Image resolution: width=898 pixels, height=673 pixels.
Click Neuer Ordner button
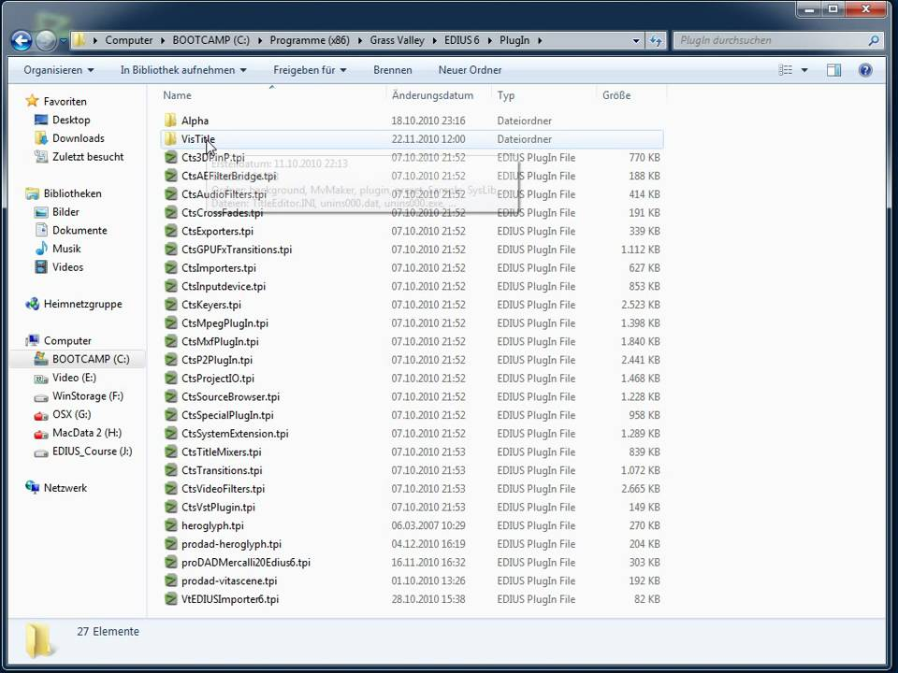[470, 70]
